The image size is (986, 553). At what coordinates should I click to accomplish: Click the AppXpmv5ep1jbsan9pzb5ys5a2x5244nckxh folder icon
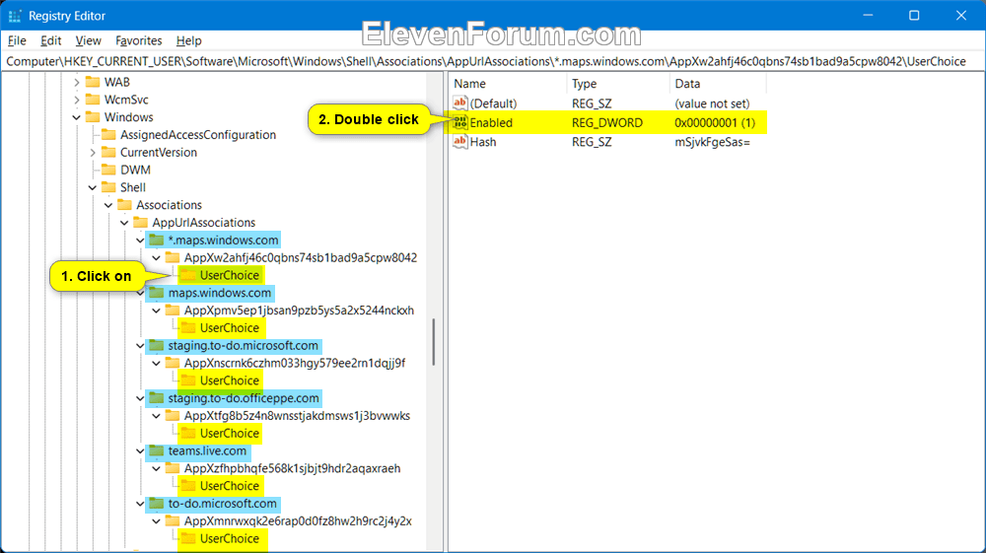click(173, 311)
